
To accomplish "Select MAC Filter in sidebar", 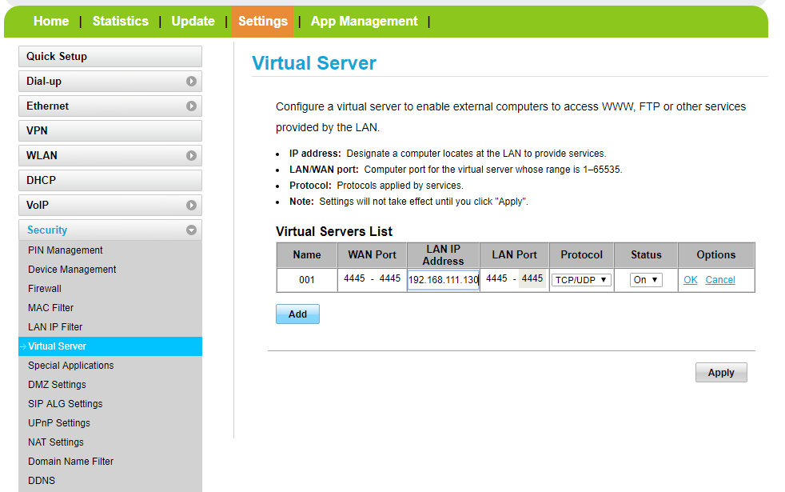I will coord(50,308).
